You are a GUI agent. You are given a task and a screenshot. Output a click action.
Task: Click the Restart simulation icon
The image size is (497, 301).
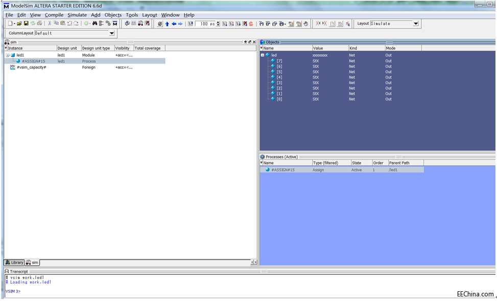[x=190, y=23]
